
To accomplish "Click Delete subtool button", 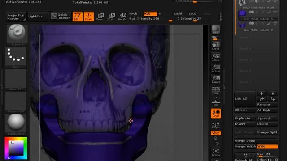I will (267, 124).
